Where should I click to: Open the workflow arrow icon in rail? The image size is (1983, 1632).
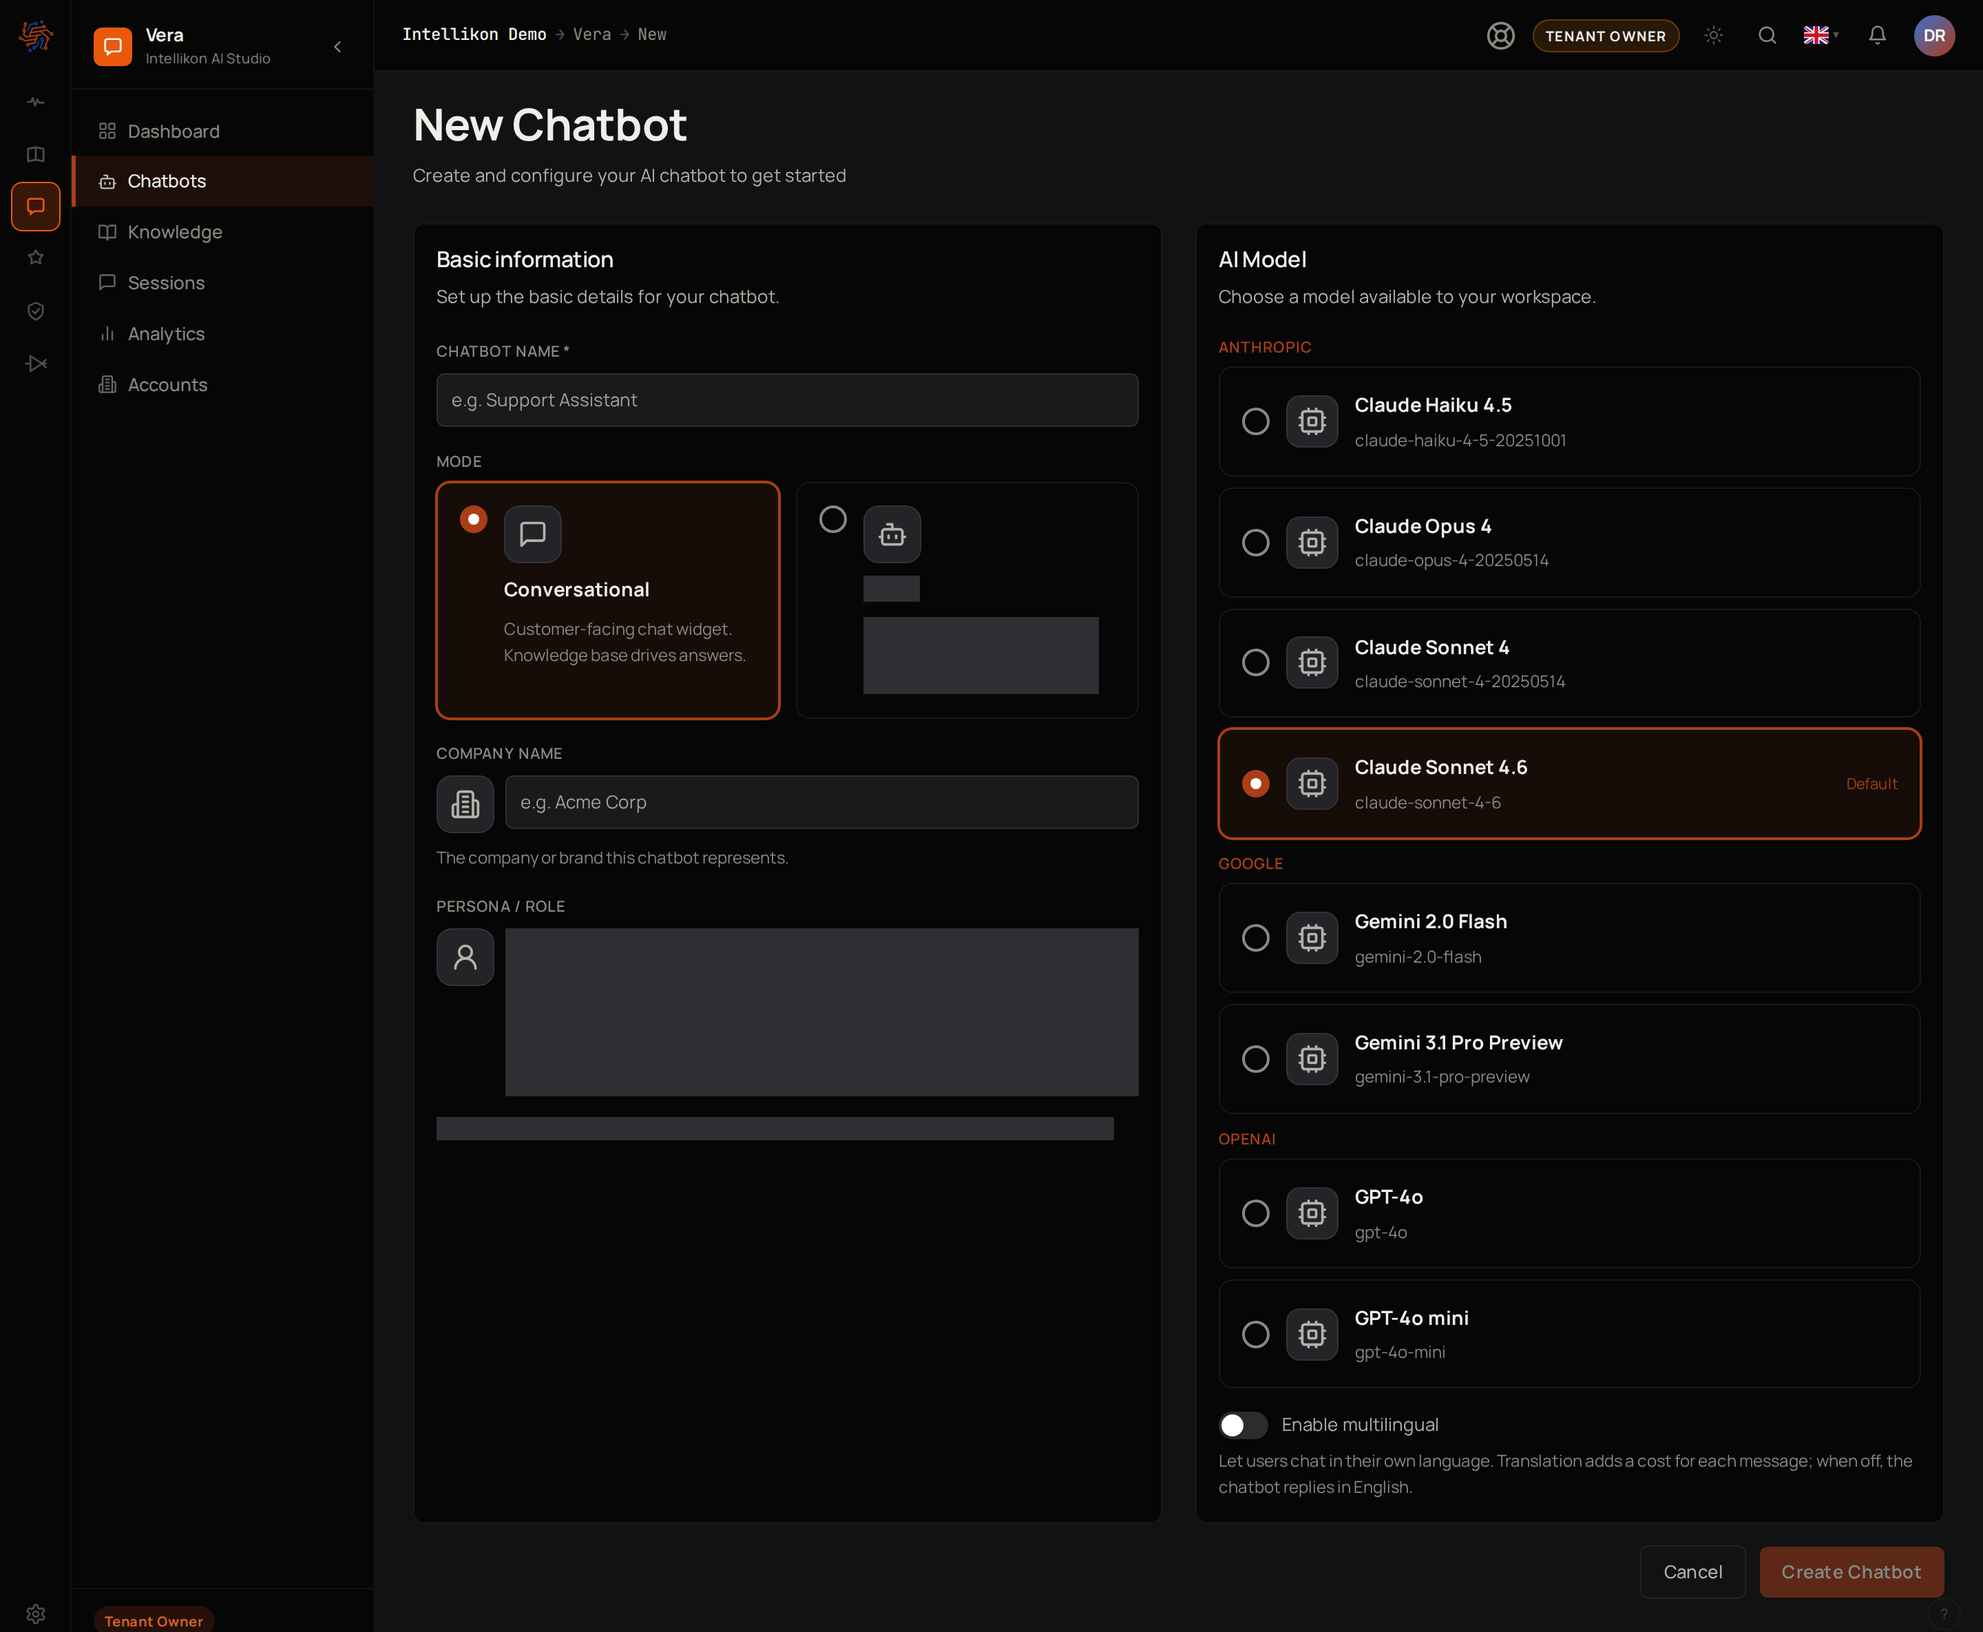click(x=36, y=364)
